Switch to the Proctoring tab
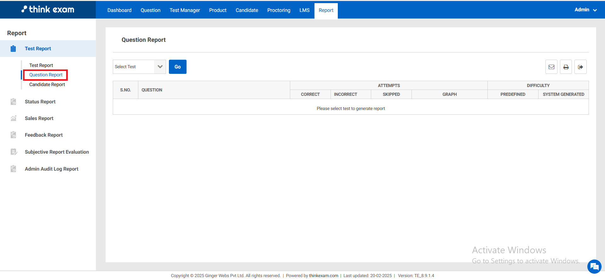605x279 pixels. click(279, 10)
